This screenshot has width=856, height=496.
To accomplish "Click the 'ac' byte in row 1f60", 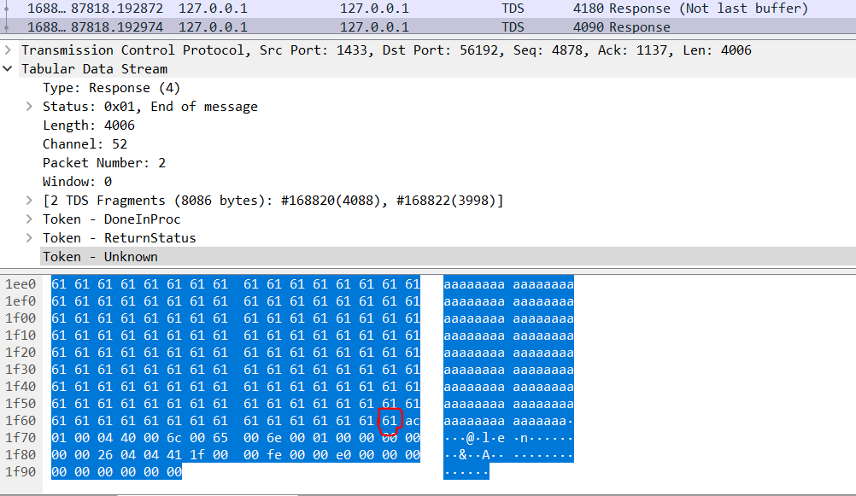I will [x=412, y=421].
